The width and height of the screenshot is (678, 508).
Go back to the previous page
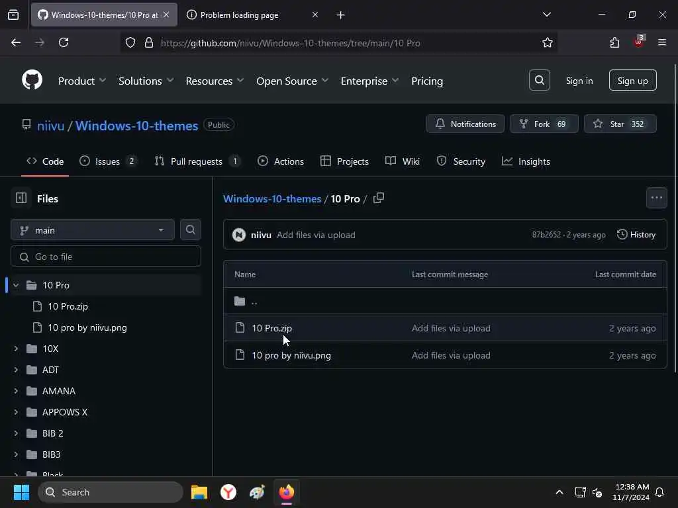16,43
